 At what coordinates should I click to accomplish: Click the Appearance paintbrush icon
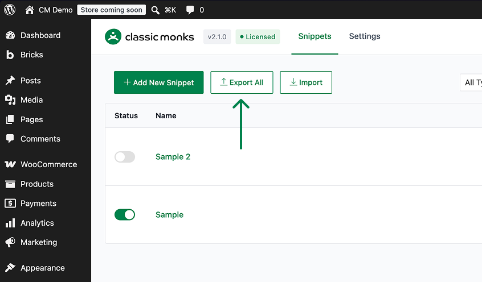coord(10,268)
